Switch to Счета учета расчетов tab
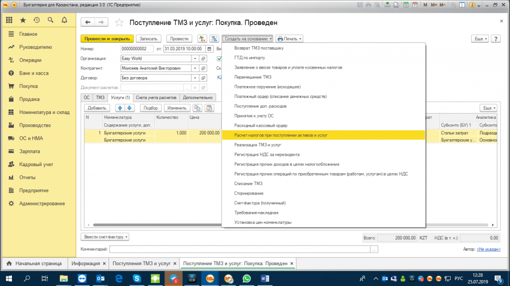Screen dimensions: 510x286 [x=156, y=97]
